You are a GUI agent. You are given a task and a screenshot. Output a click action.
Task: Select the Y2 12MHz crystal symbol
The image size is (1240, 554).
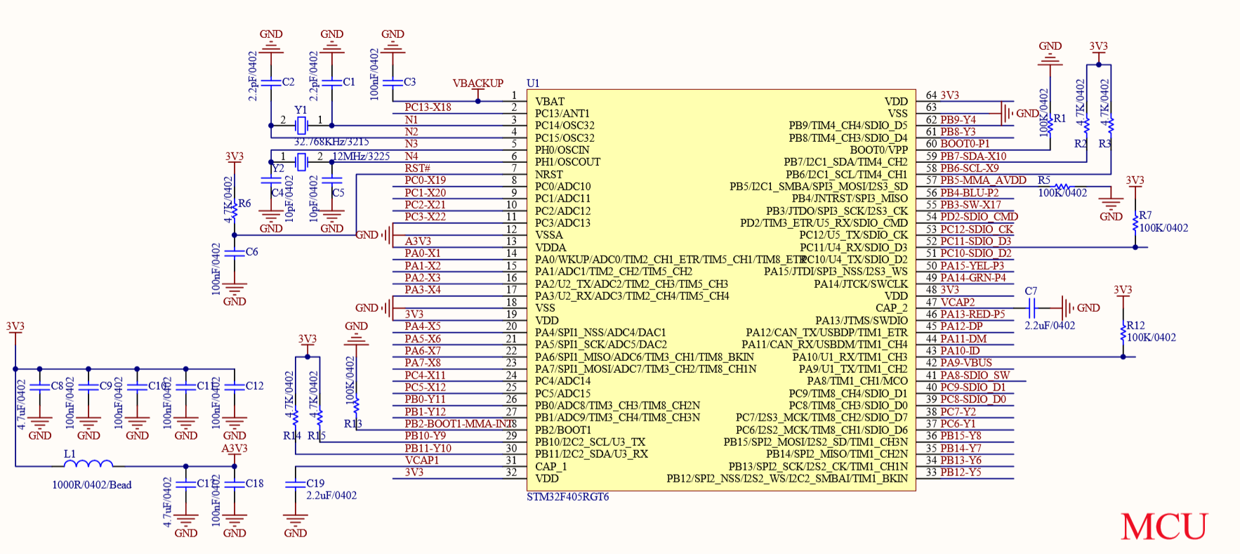coord(301,162)
